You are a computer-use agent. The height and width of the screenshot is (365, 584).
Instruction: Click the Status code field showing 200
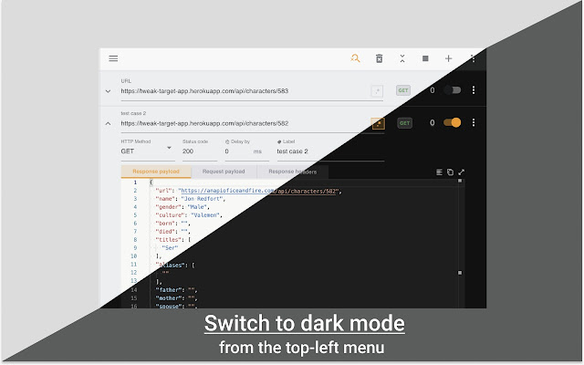point(200,151)
